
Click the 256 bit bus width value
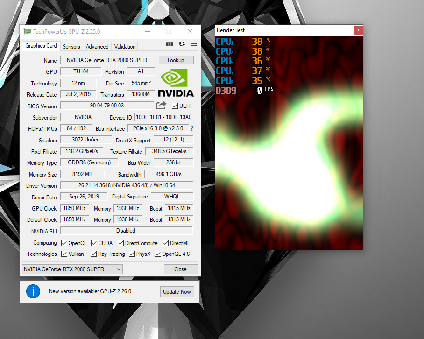(x=173, y=162)
